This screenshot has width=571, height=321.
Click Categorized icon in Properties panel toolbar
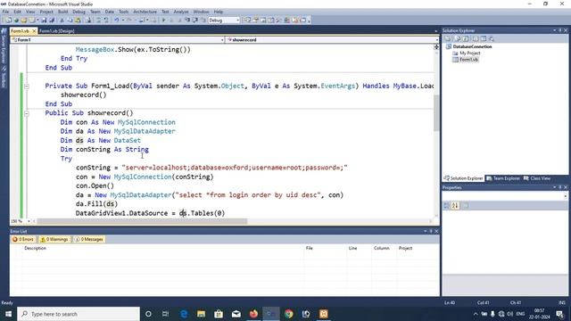(447, 206)
